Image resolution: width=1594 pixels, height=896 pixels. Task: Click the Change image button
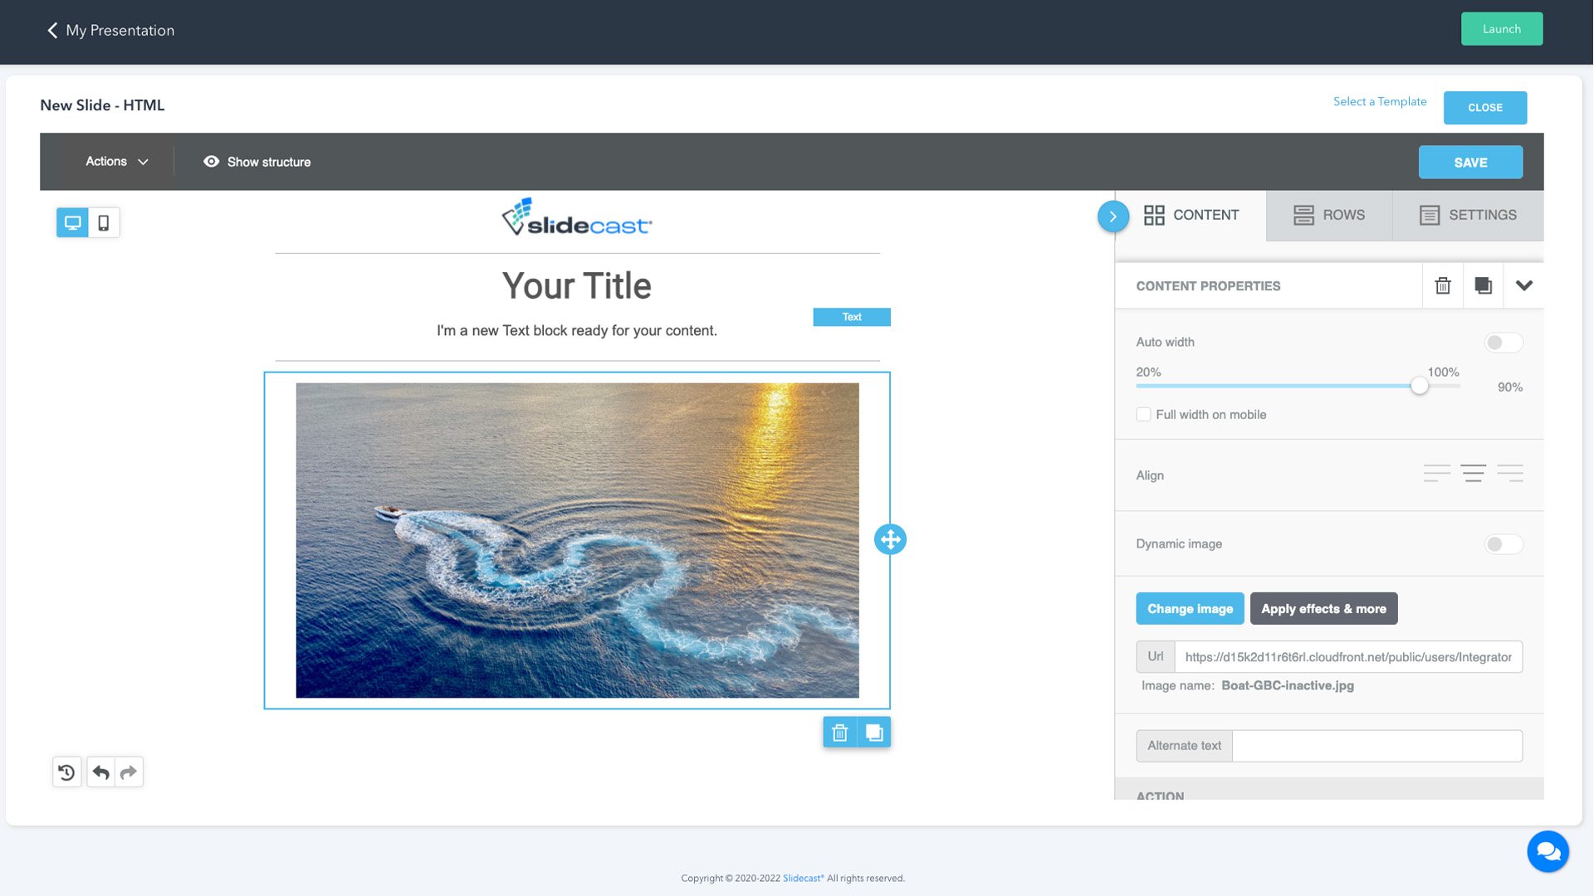[x=1189, y=609]
